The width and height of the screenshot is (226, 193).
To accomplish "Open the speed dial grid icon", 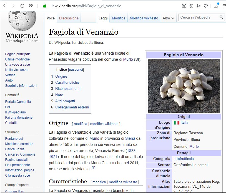I will tap(31, 6).
